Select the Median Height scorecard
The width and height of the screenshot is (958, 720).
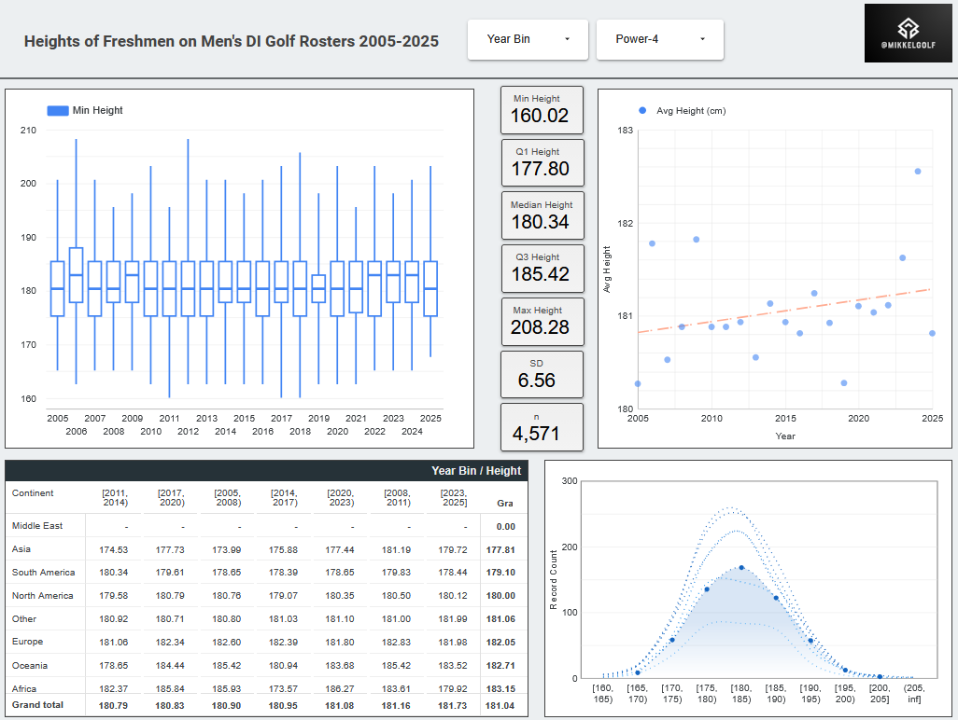click(x=542, y=215)
